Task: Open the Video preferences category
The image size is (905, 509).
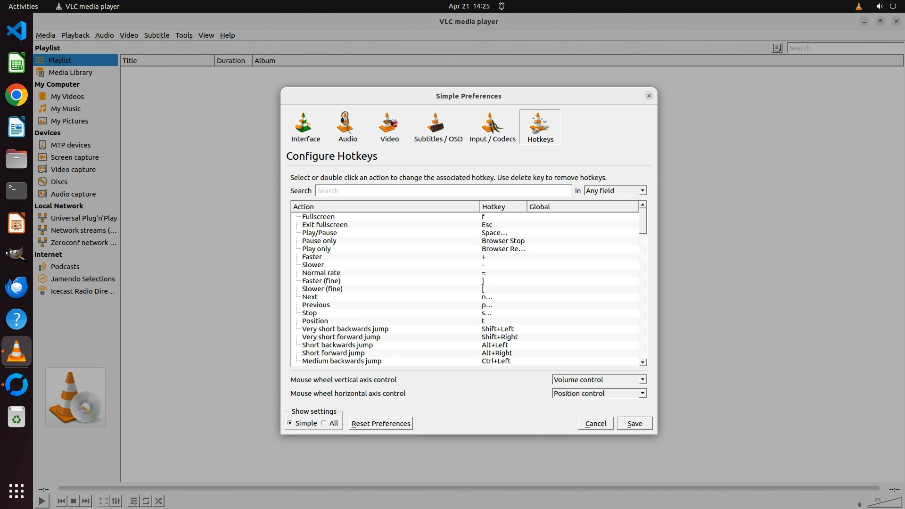Action: pyautogui.click(x=389, y=127)
